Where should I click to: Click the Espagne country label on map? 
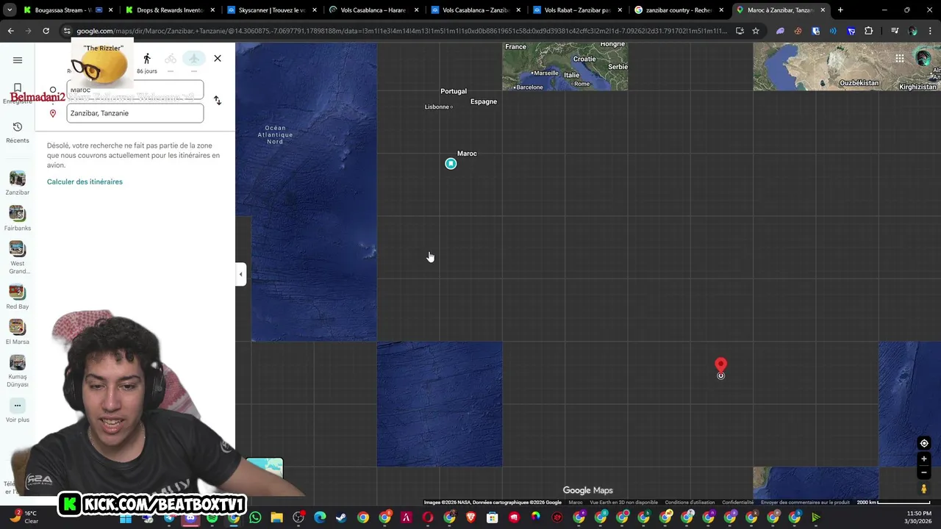pyautogui.click(x=484, y=101)
